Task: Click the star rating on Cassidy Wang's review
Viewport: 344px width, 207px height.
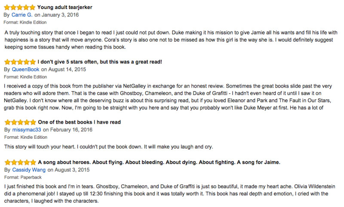Action: click(x=20, y=162)
